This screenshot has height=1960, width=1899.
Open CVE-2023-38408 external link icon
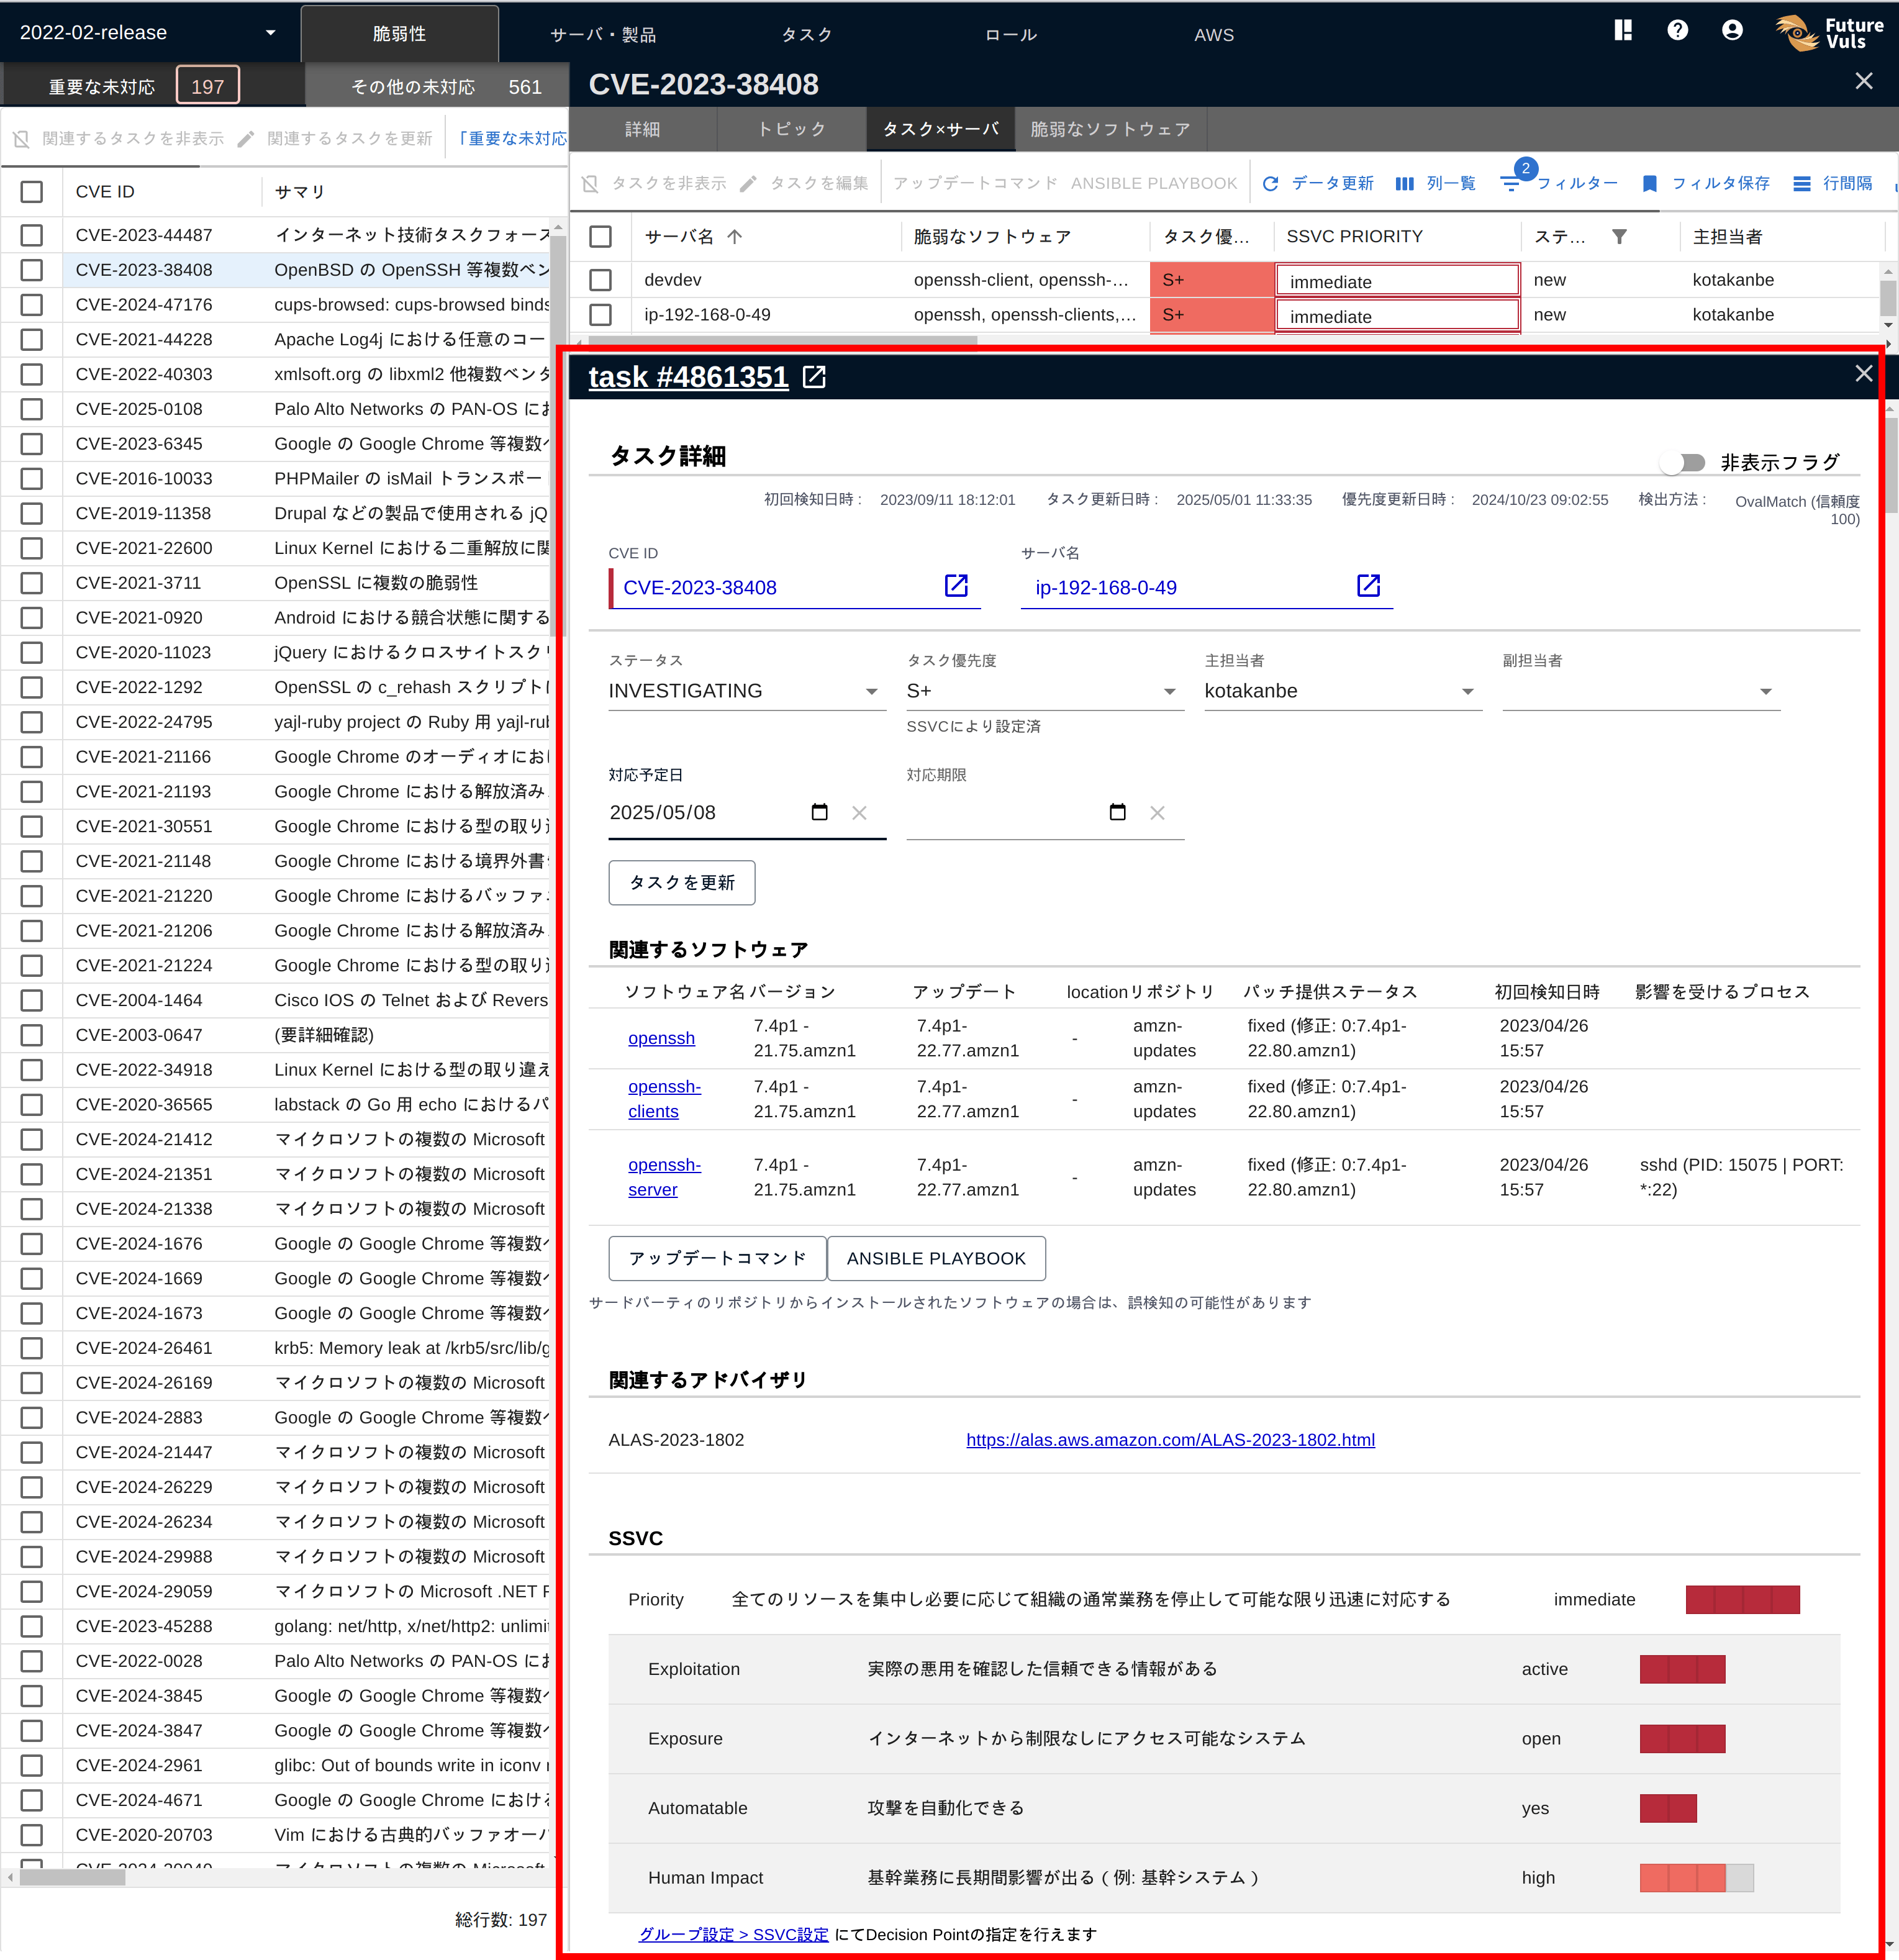pos(956,586)
